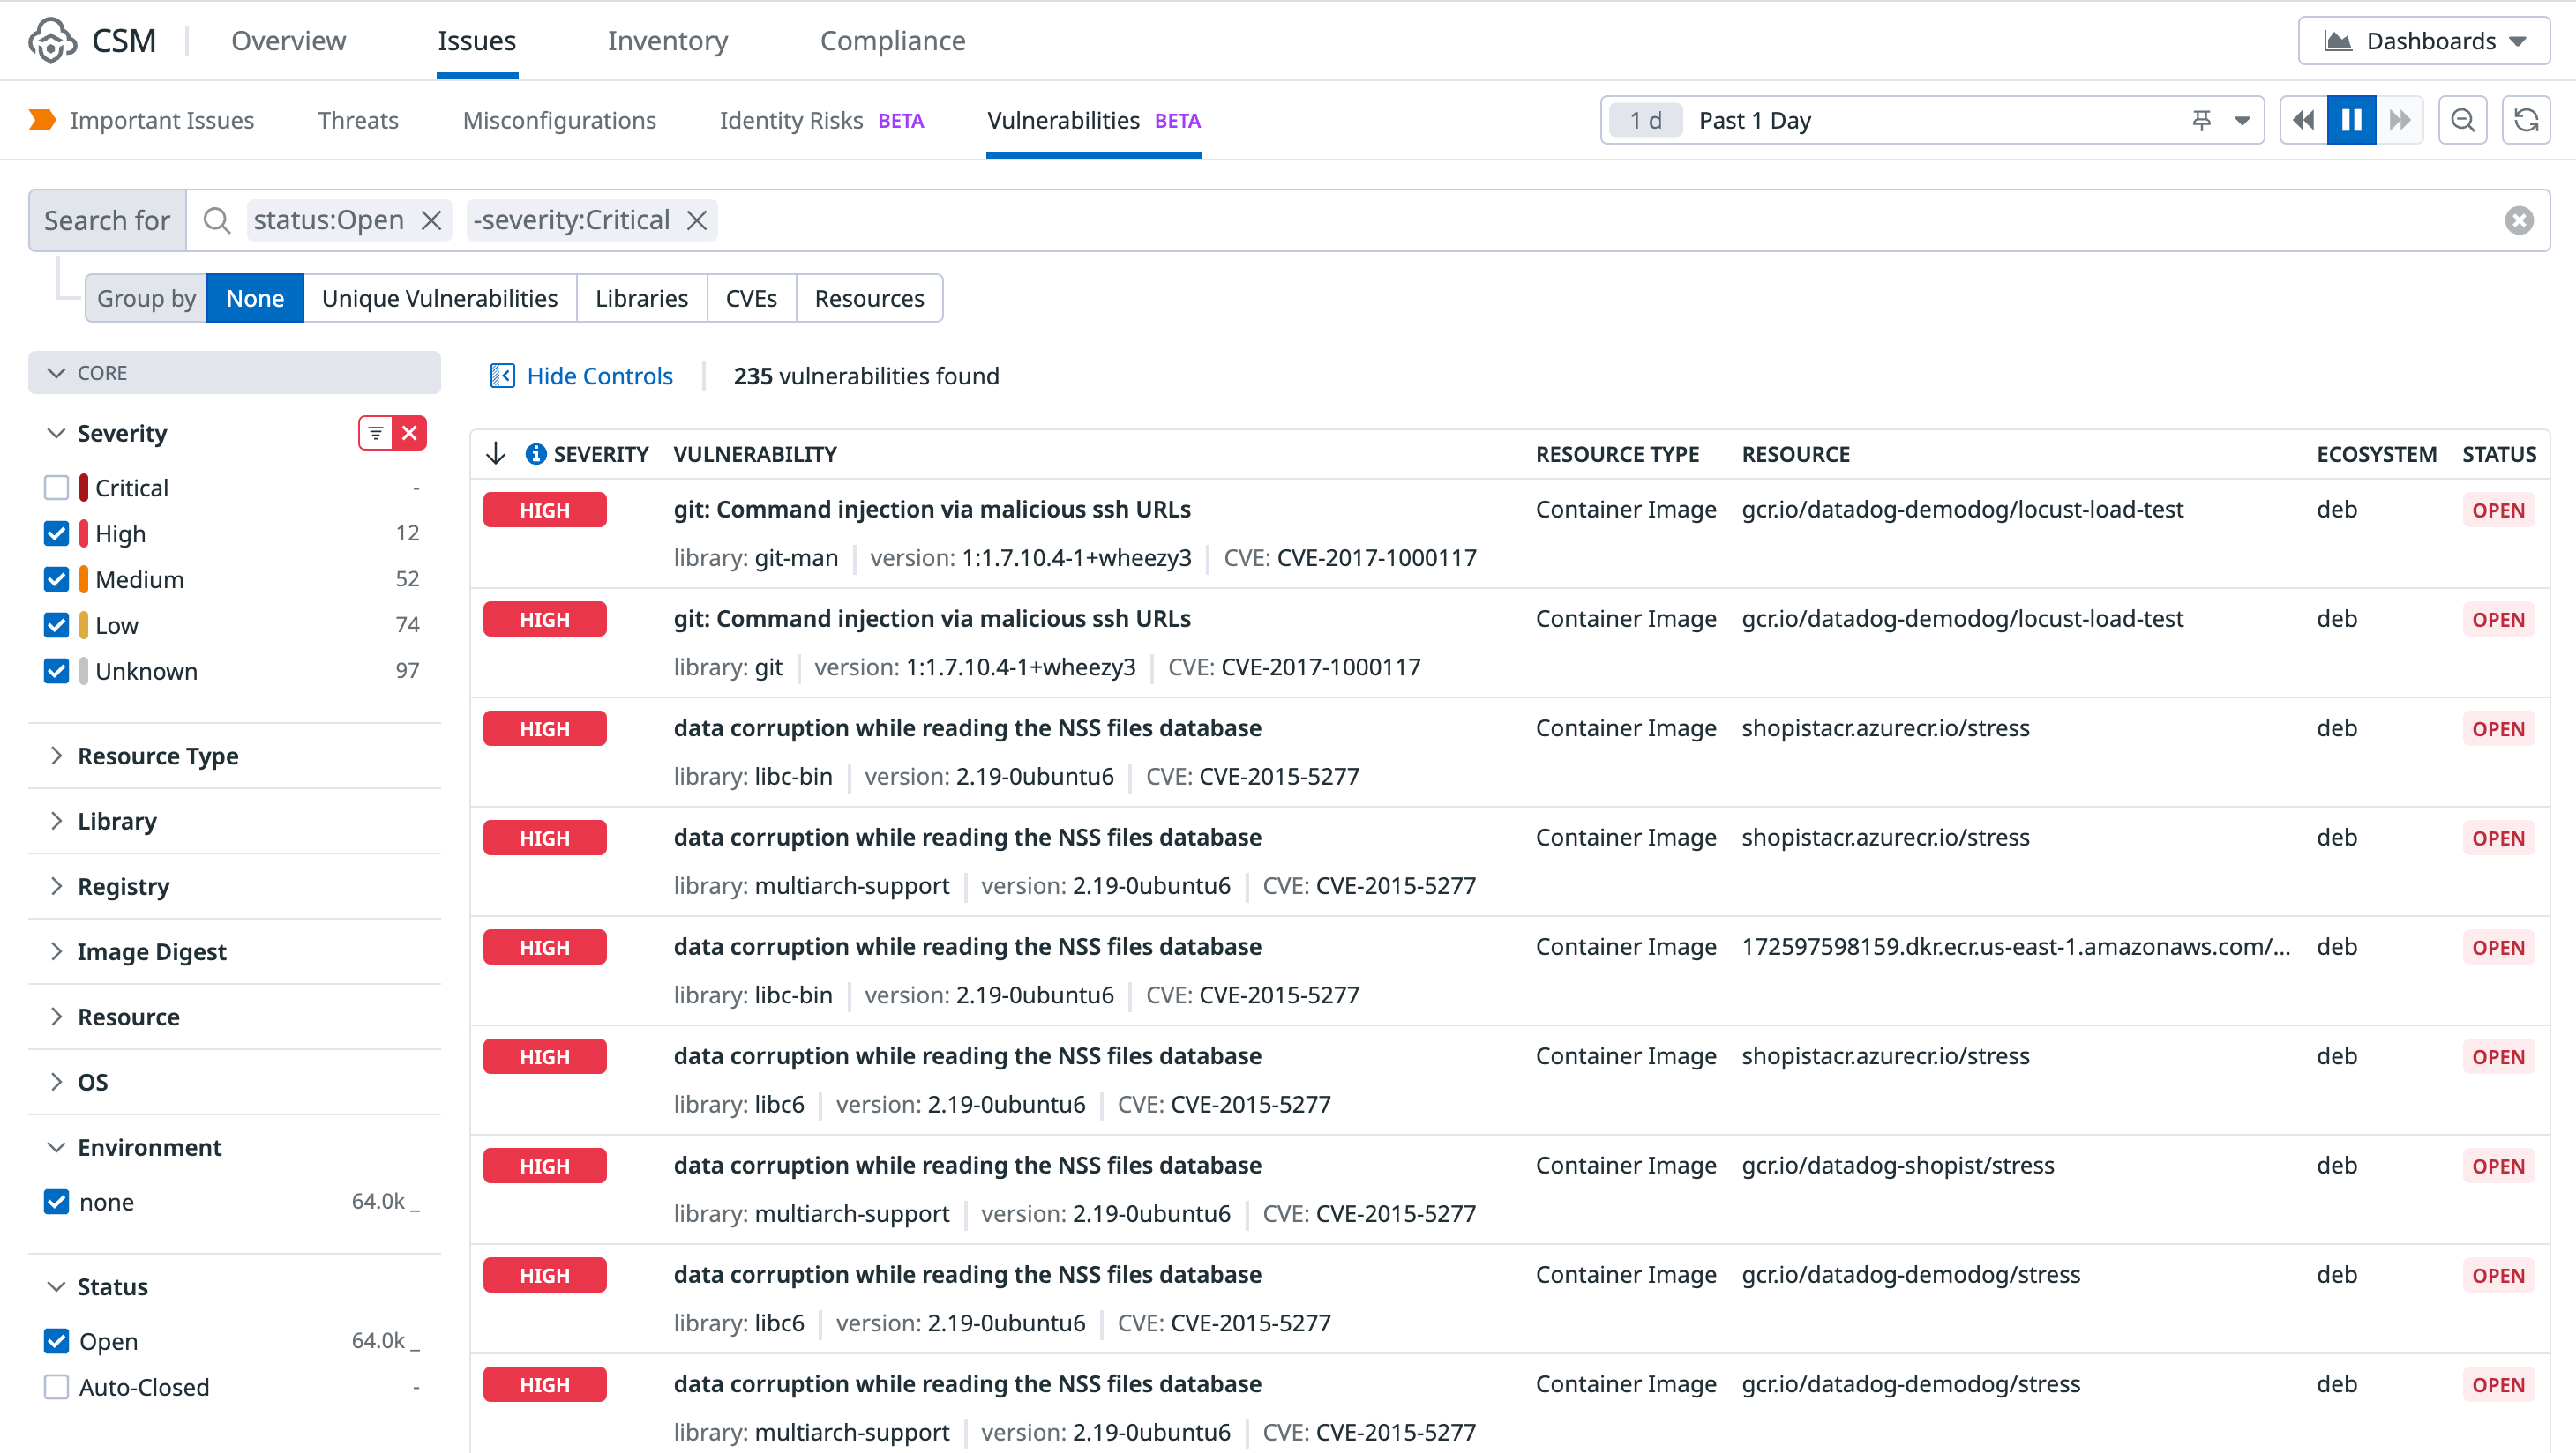Click the zoom-out time magnifier icon

pyautogui.click(x=2462, y=121)
